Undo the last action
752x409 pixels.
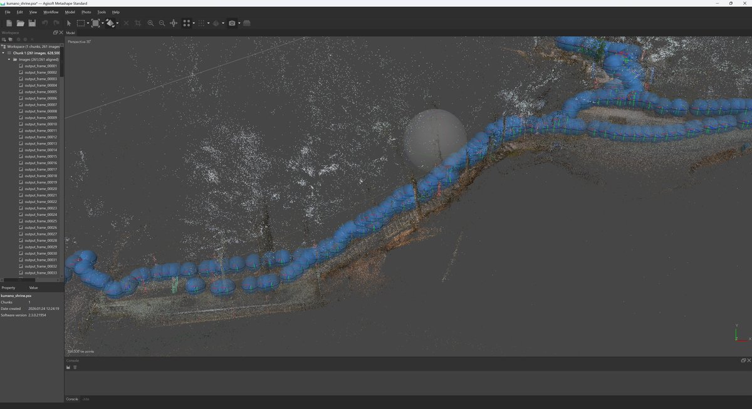point(45,23)
